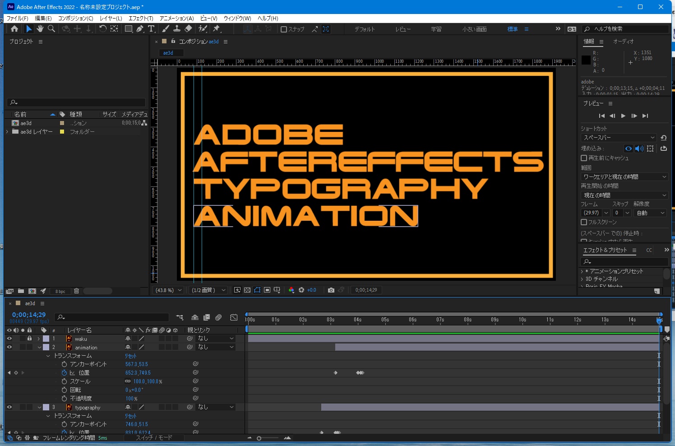Collapse the animation layer's トランスフォーム group

pos(48,356)
